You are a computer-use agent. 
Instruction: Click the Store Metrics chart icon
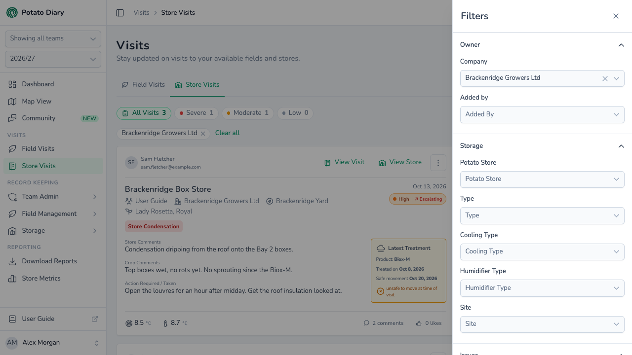coord(12,279)
